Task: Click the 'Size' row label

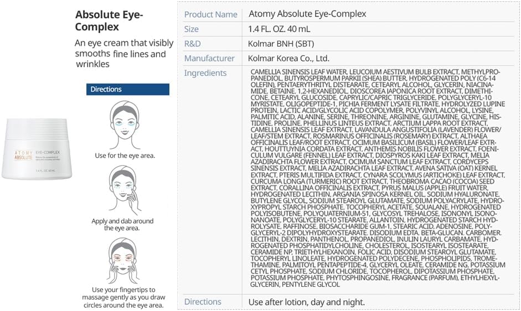Action: point(192,29)
